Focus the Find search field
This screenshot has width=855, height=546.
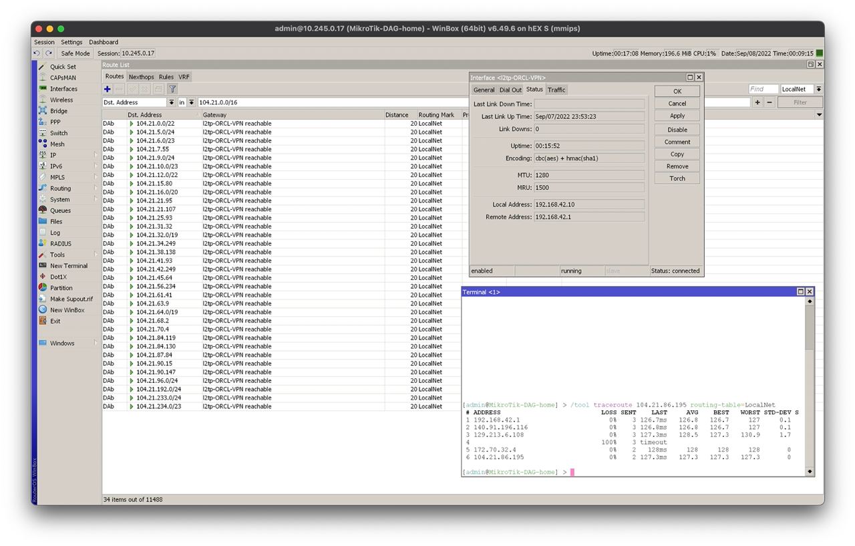pyautogui.click(x=763, y=89)
